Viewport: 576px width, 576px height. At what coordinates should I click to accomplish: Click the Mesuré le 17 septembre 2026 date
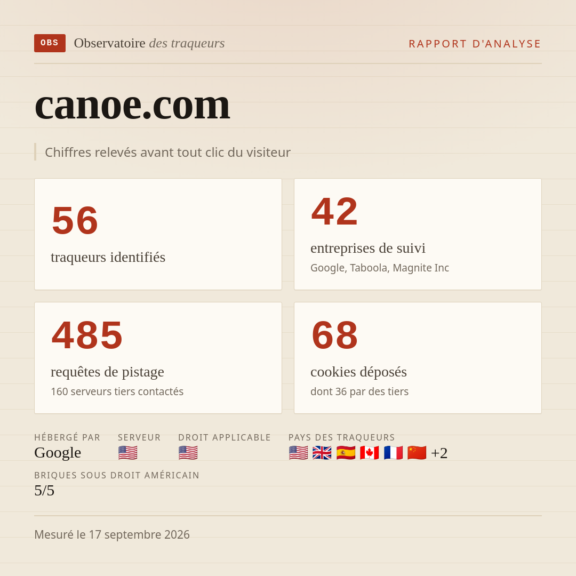(x=112, y=534)
